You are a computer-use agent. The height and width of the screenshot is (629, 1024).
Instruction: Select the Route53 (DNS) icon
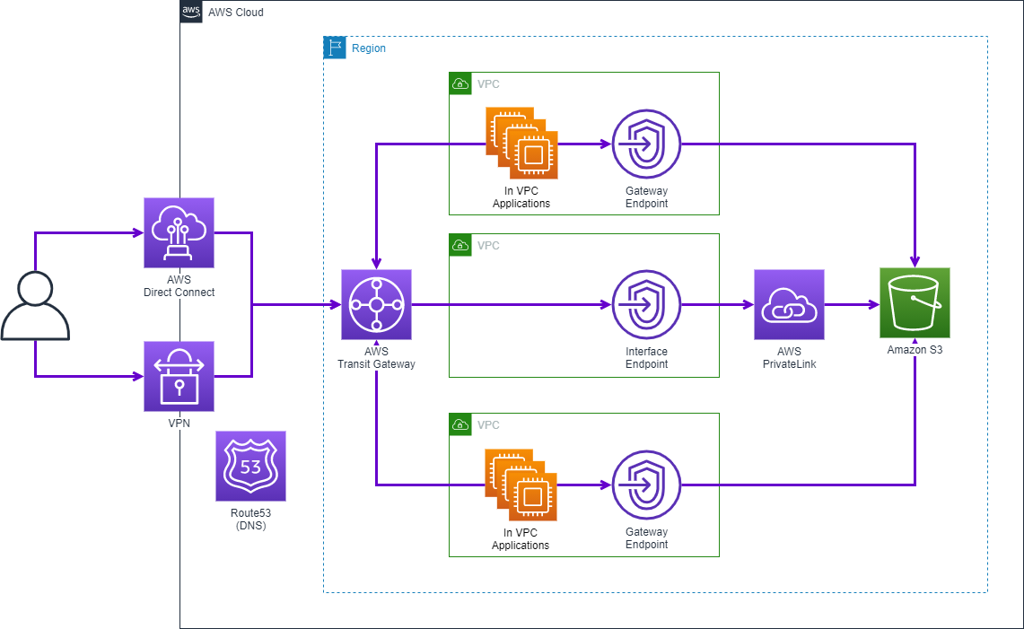[x=250, y=467]
